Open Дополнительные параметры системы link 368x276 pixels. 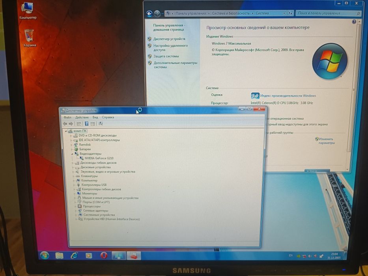tap(175, 65)
